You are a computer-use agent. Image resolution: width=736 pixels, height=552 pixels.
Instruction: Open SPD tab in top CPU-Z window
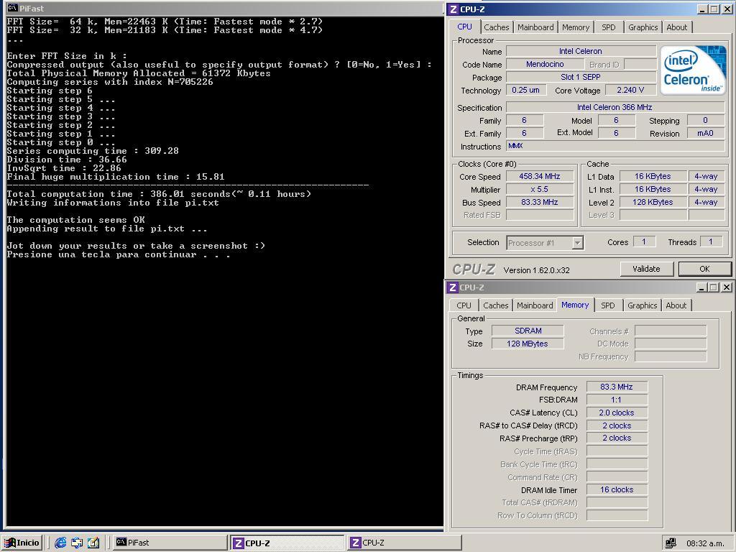tap(608, 27)
